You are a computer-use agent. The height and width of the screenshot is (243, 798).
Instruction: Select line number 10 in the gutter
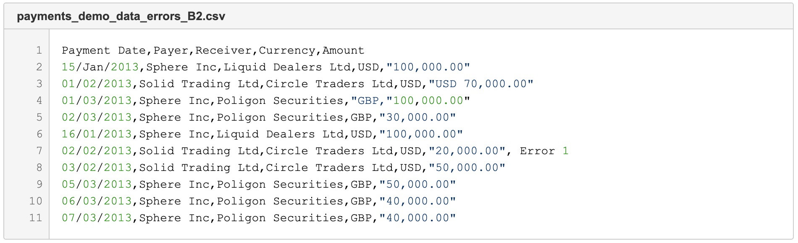coord(36,201)
